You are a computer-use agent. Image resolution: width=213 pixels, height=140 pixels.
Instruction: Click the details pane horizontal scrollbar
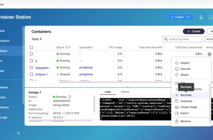point(60,120)
